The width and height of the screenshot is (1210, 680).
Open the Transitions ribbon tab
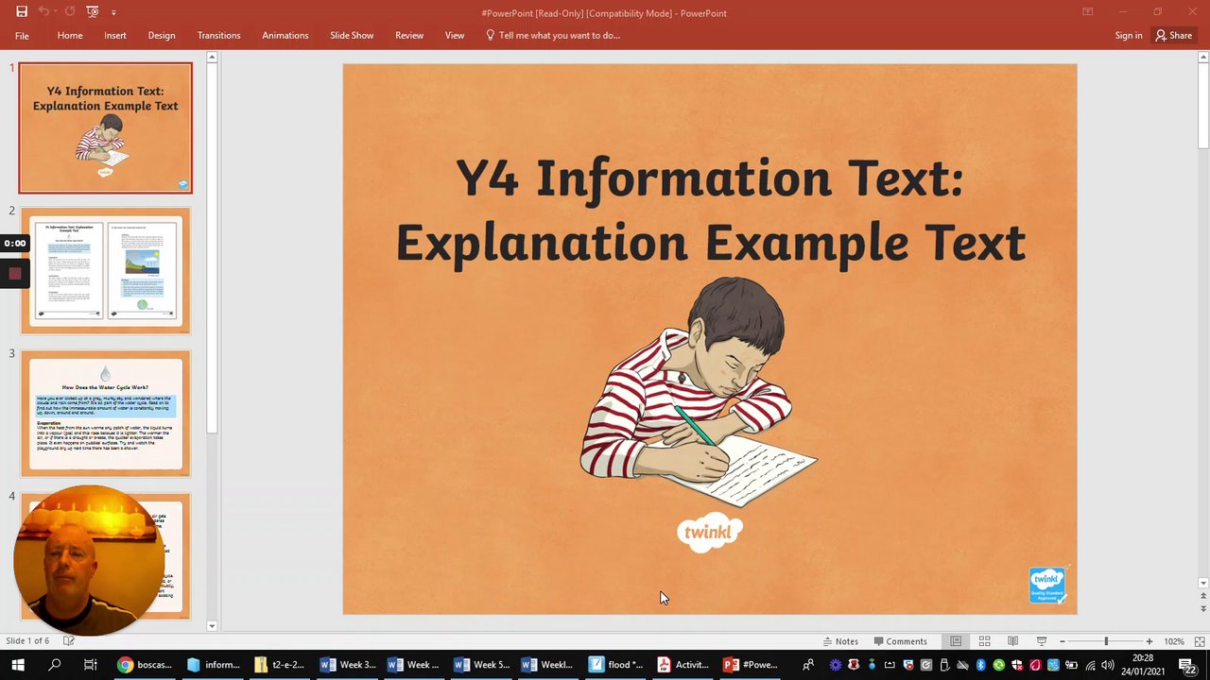click(x=218, y=35)
